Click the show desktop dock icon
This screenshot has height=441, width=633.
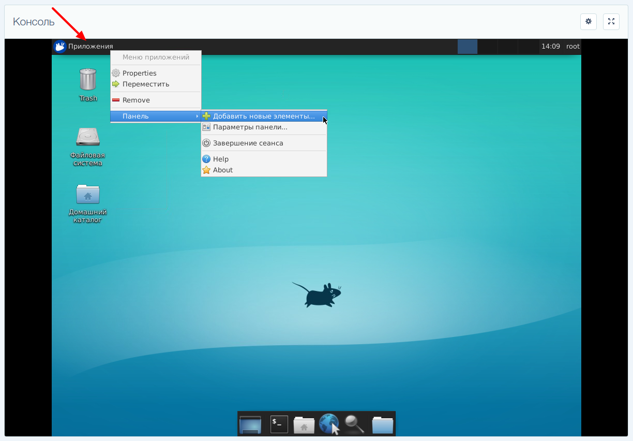coord(250,424)
